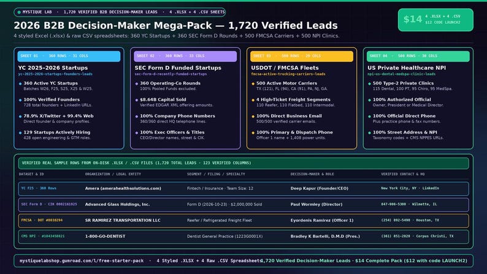Viewport: 487px width, 274px height.
Task: Select the SEC Form D Funded Startups title
Action: coord(178,67)
